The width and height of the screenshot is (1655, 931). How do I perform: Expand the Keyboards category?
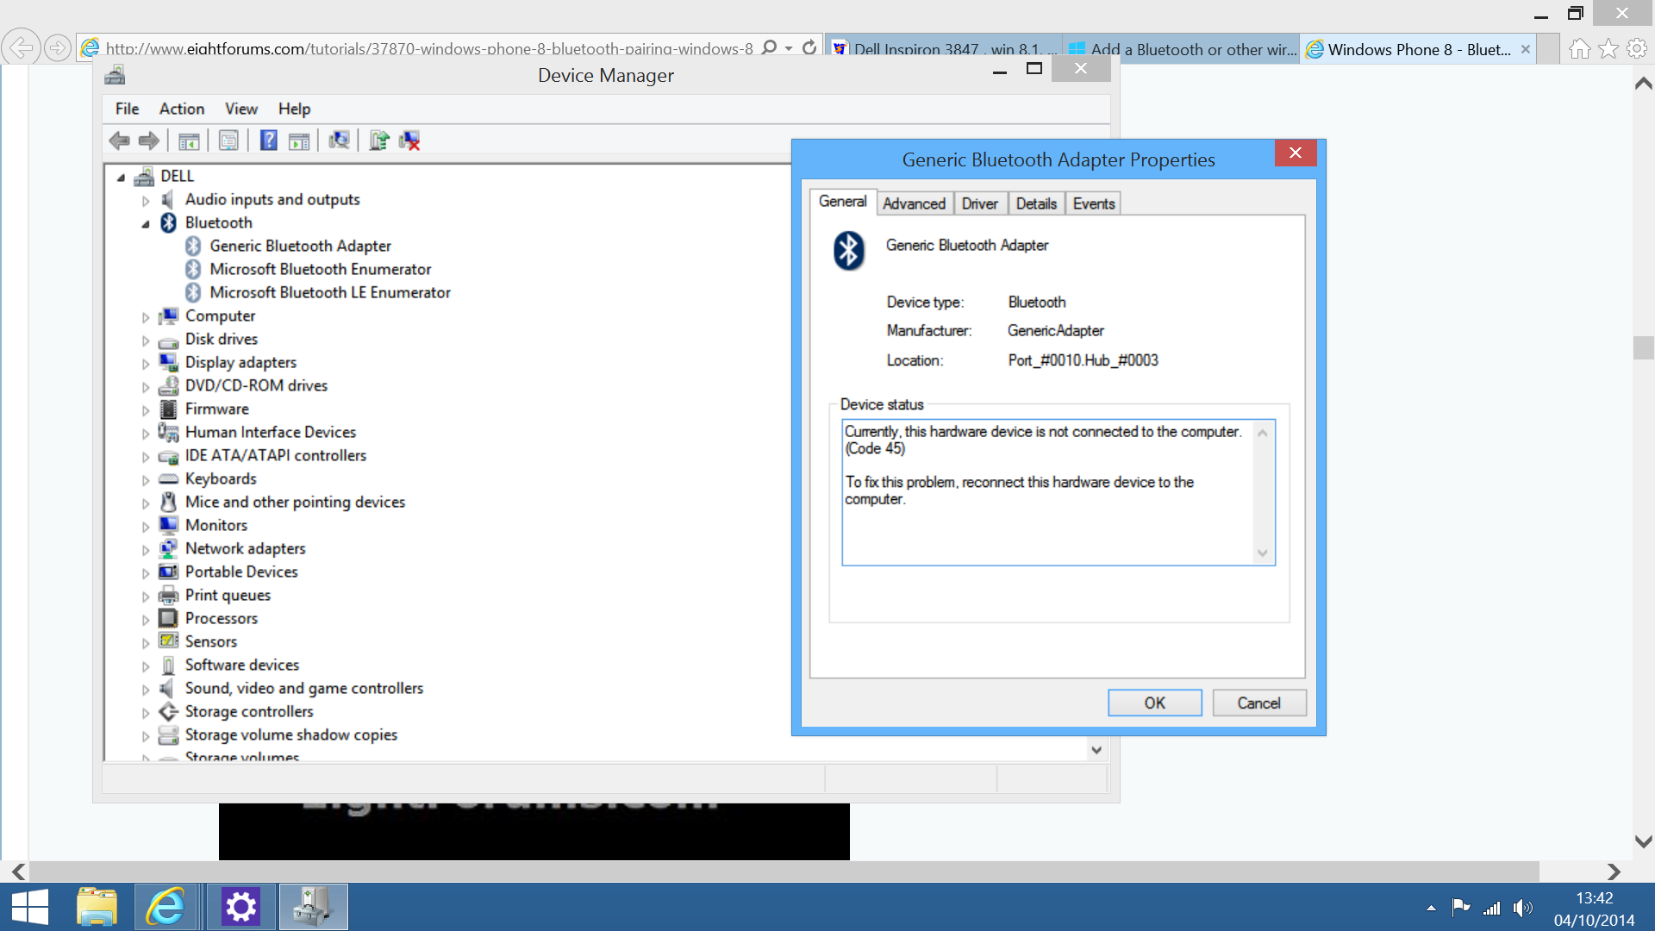[x=145, y=480]
